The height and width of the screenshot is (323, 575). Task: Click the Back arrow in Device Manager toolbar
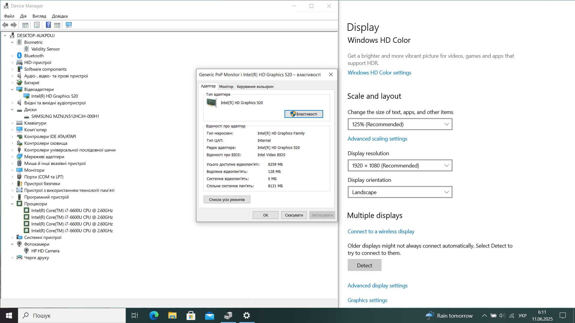(x=5, y=25)
